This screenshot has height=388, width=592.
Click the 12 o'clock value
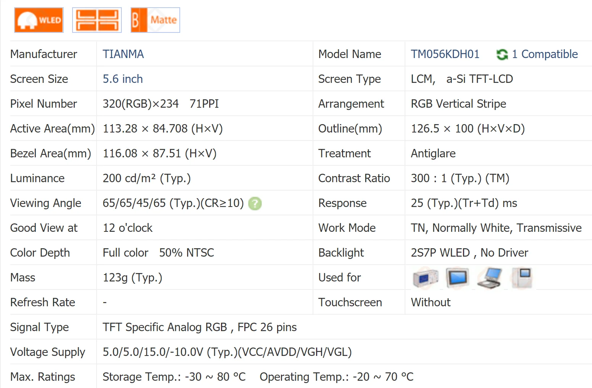click(127, 228)
